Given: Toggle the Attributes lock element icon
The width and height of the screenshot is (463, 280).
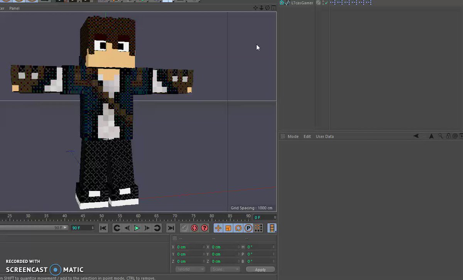Looking at the screenshot, I should (449, 136).
